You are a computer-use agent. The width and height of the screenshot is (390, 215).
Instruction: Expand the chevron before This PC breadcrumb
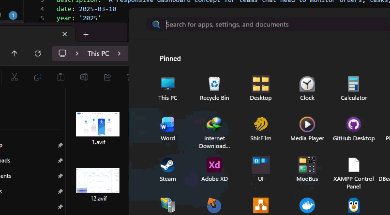click(x=77, y=54)
